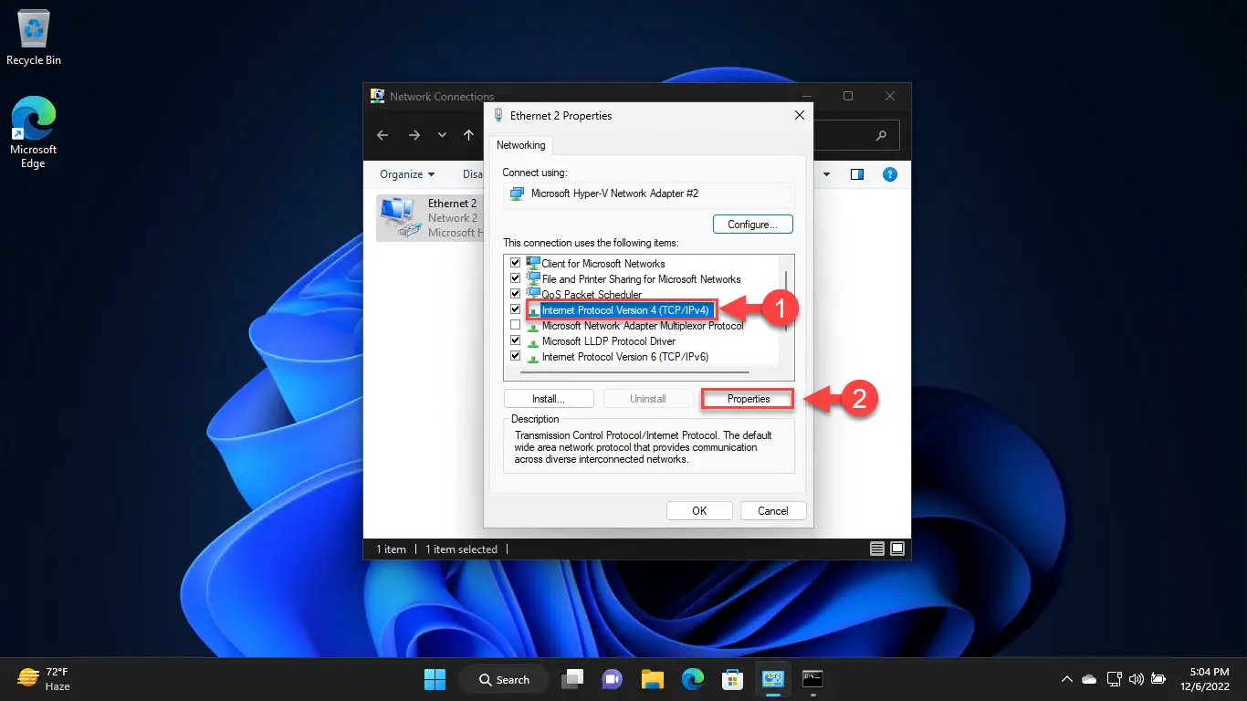
Task: Close the Ethernet 2 Properties dialog
Action: point(800,115)
